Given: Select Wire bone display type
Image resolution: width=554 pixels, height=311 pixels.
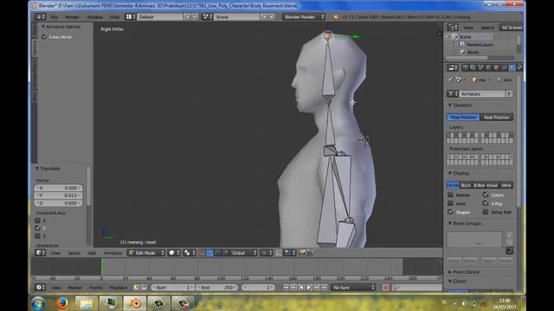Looking at the screenshot, I should click(506, 185).
